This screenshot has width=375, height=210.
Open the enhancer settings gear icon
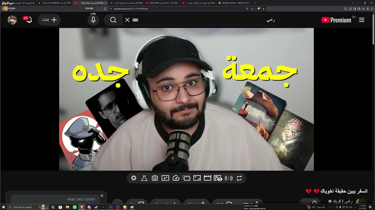click(x=134, y=178)
